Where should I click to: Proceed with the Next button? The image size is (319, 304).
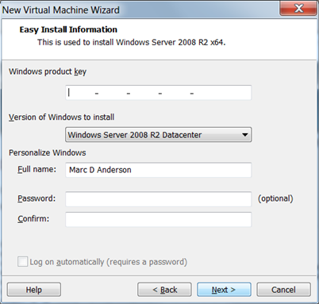(224, 290)
